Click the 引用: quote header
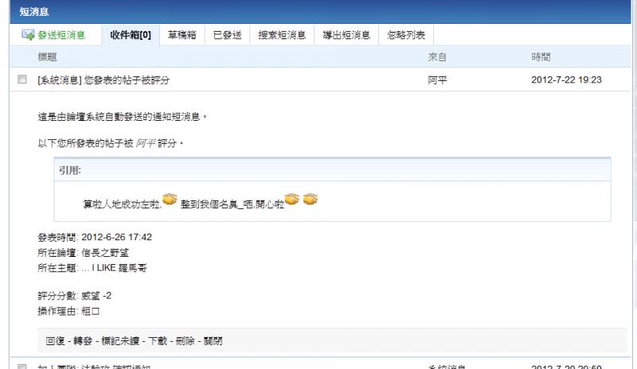Image resolution: width=637 pixels, height=369 pixels. 70,170
